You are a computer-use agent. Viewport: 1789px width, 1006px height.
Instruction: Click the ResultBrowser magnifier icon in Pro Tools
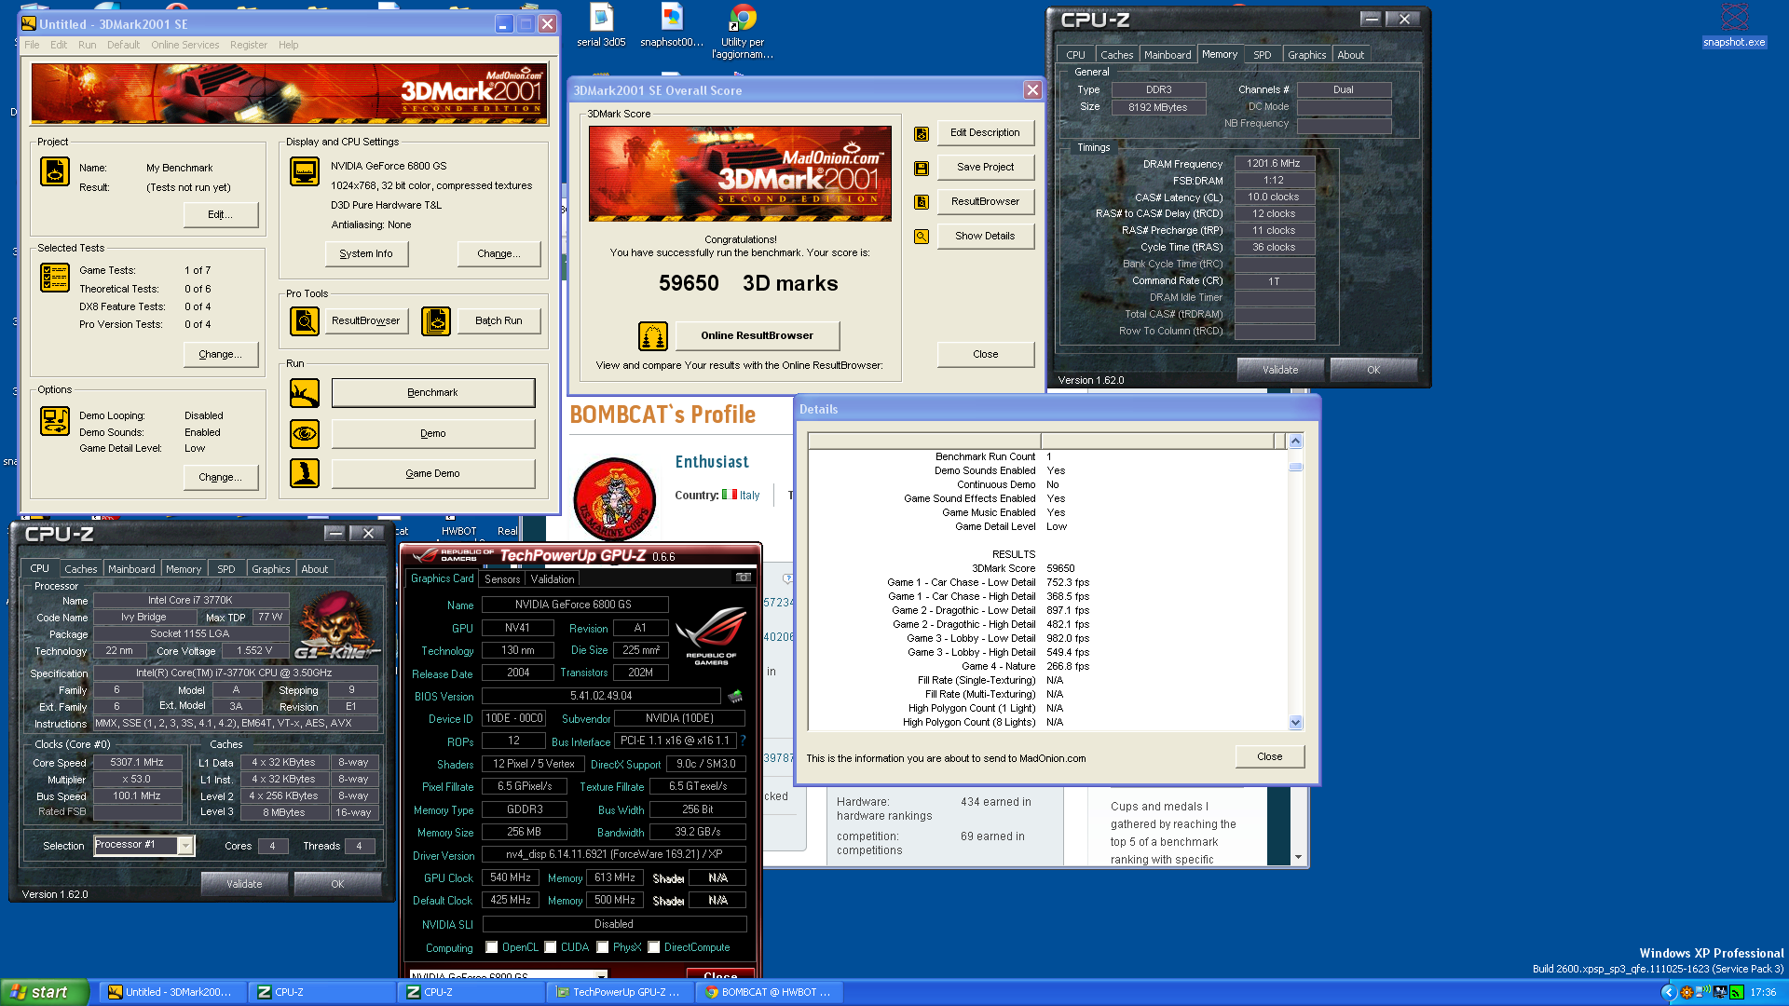[x=305, y=320]
